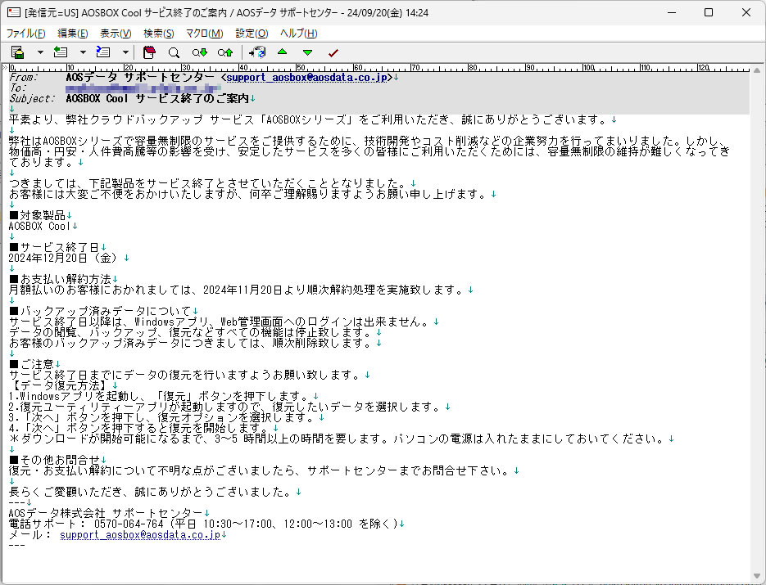Viewport: 766px width, 585px height.
Task: Open the マクロ(M) menu
Action: coord(204,34)
